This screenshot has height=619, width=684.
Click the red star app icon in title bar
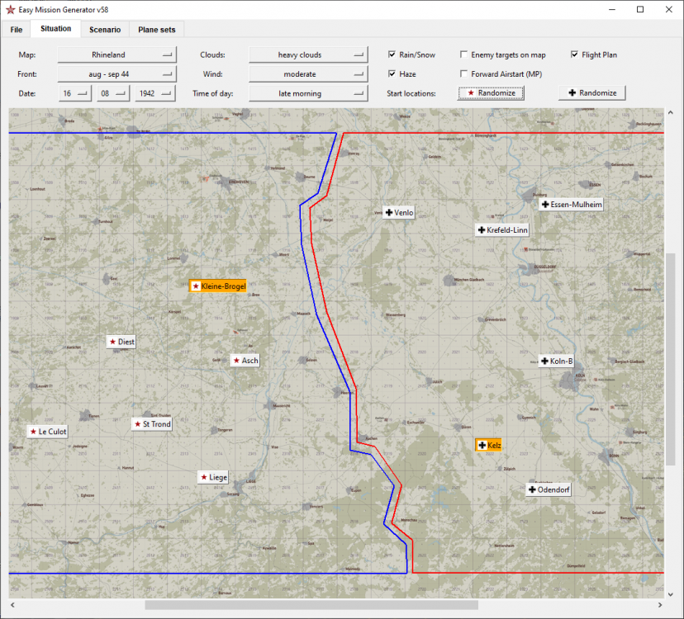10,10
